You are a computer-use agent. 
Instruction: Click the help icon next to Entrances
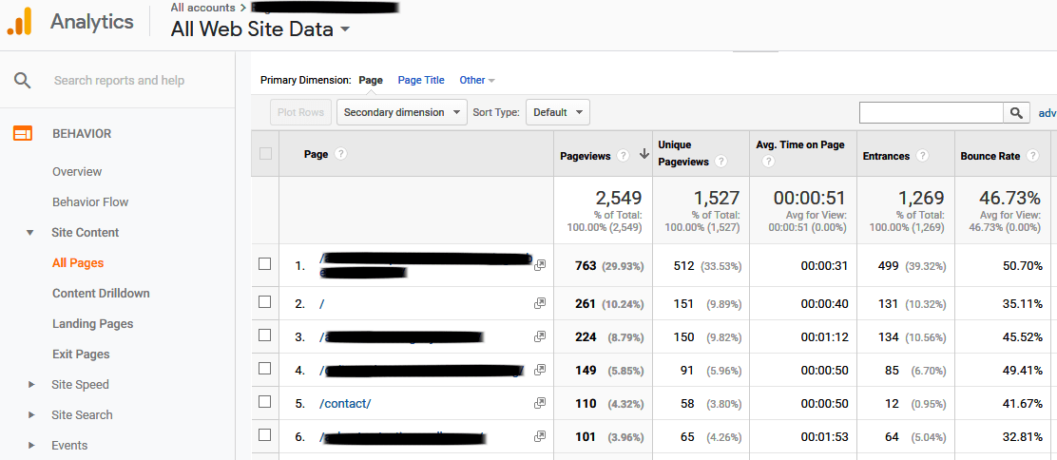pos(922,156)
